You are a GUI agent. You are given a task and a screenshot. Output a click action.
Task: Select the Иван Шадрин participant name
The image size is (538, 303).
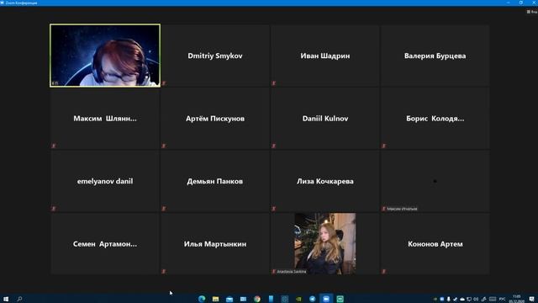(x=325, y=56)
